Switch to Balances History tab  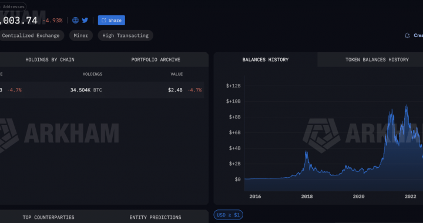266,59
